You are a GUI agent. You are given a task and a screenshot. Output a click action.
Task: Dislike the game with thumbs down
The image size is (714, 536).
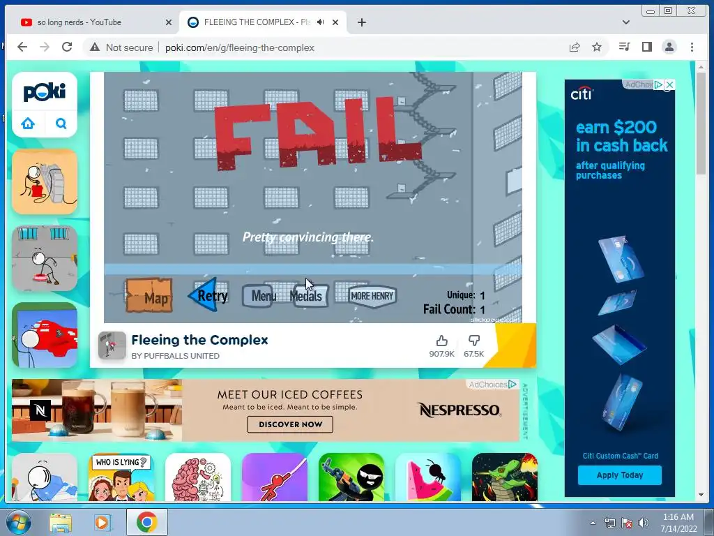[x=474, y=341]
